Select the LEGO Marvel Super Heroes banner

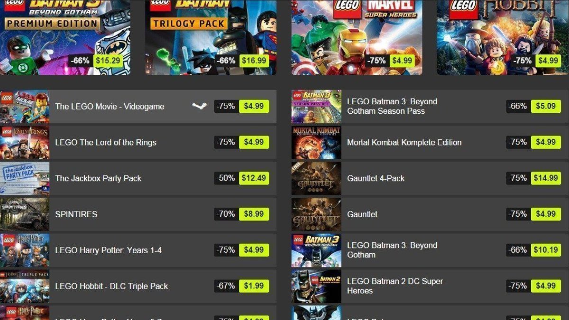point(357,37)
